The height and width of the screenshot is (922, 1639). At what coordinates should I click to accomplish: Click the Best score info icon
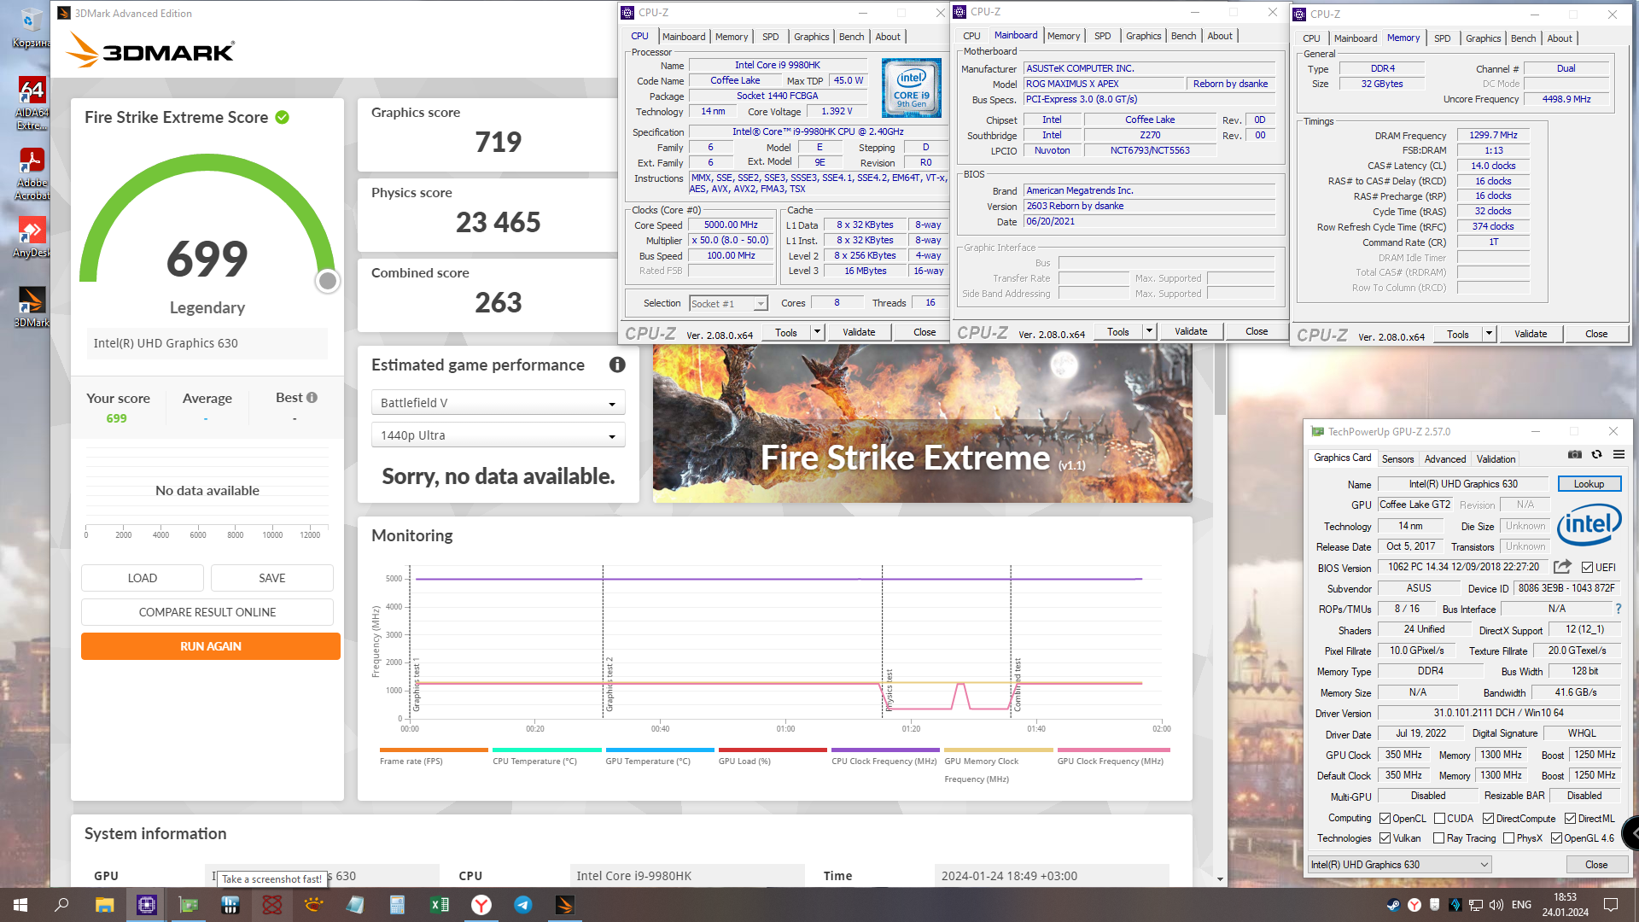[x=312, y=398]
